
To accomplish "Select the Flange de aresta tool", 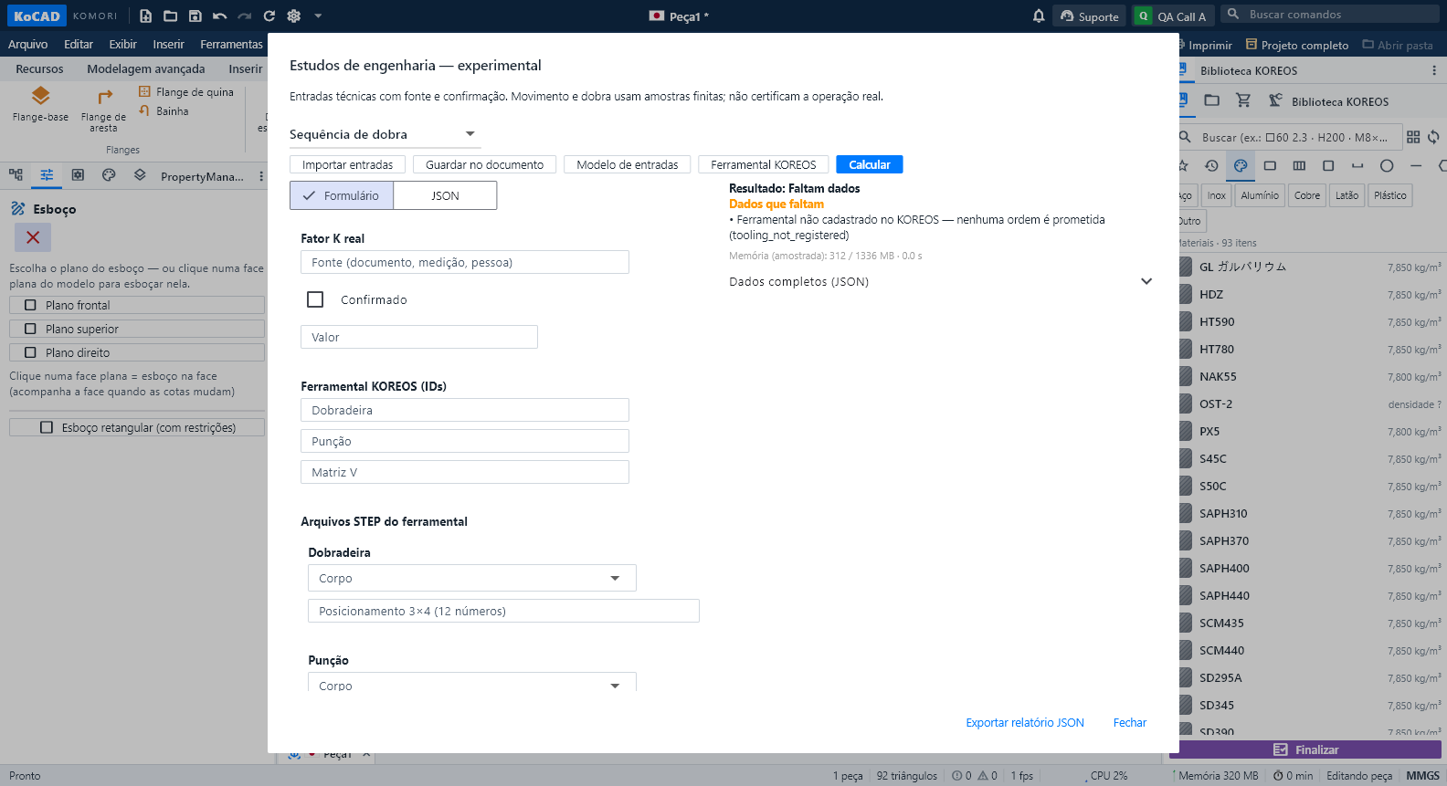I will click(103, 110).
